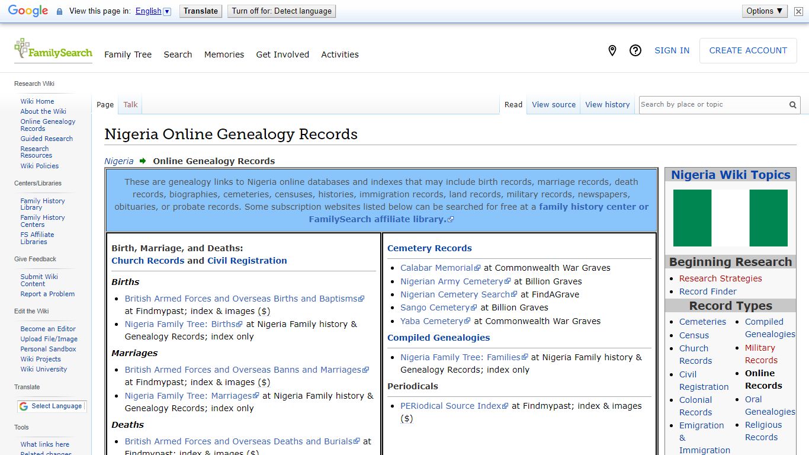Screen dimensions: 809x455
Task: Open the Cemetery Records heading link
Action: (x=429, y=248)
